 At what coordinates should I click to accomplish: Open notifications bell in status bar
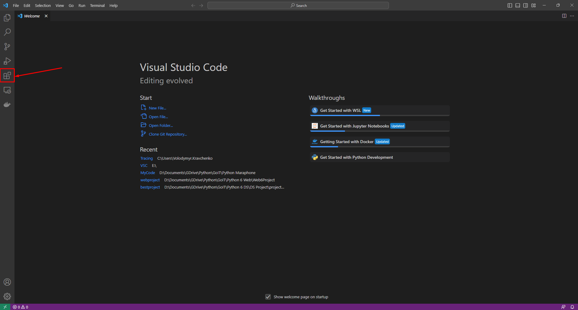click(x=572, y=307)
